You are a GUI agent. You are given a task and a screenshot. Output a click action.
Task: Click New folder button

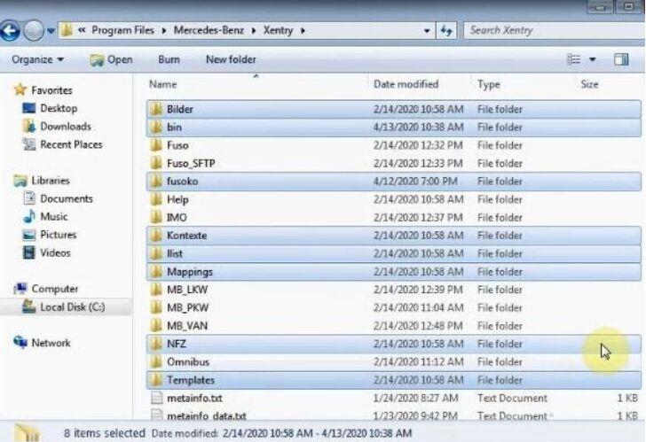pos(231,59)
